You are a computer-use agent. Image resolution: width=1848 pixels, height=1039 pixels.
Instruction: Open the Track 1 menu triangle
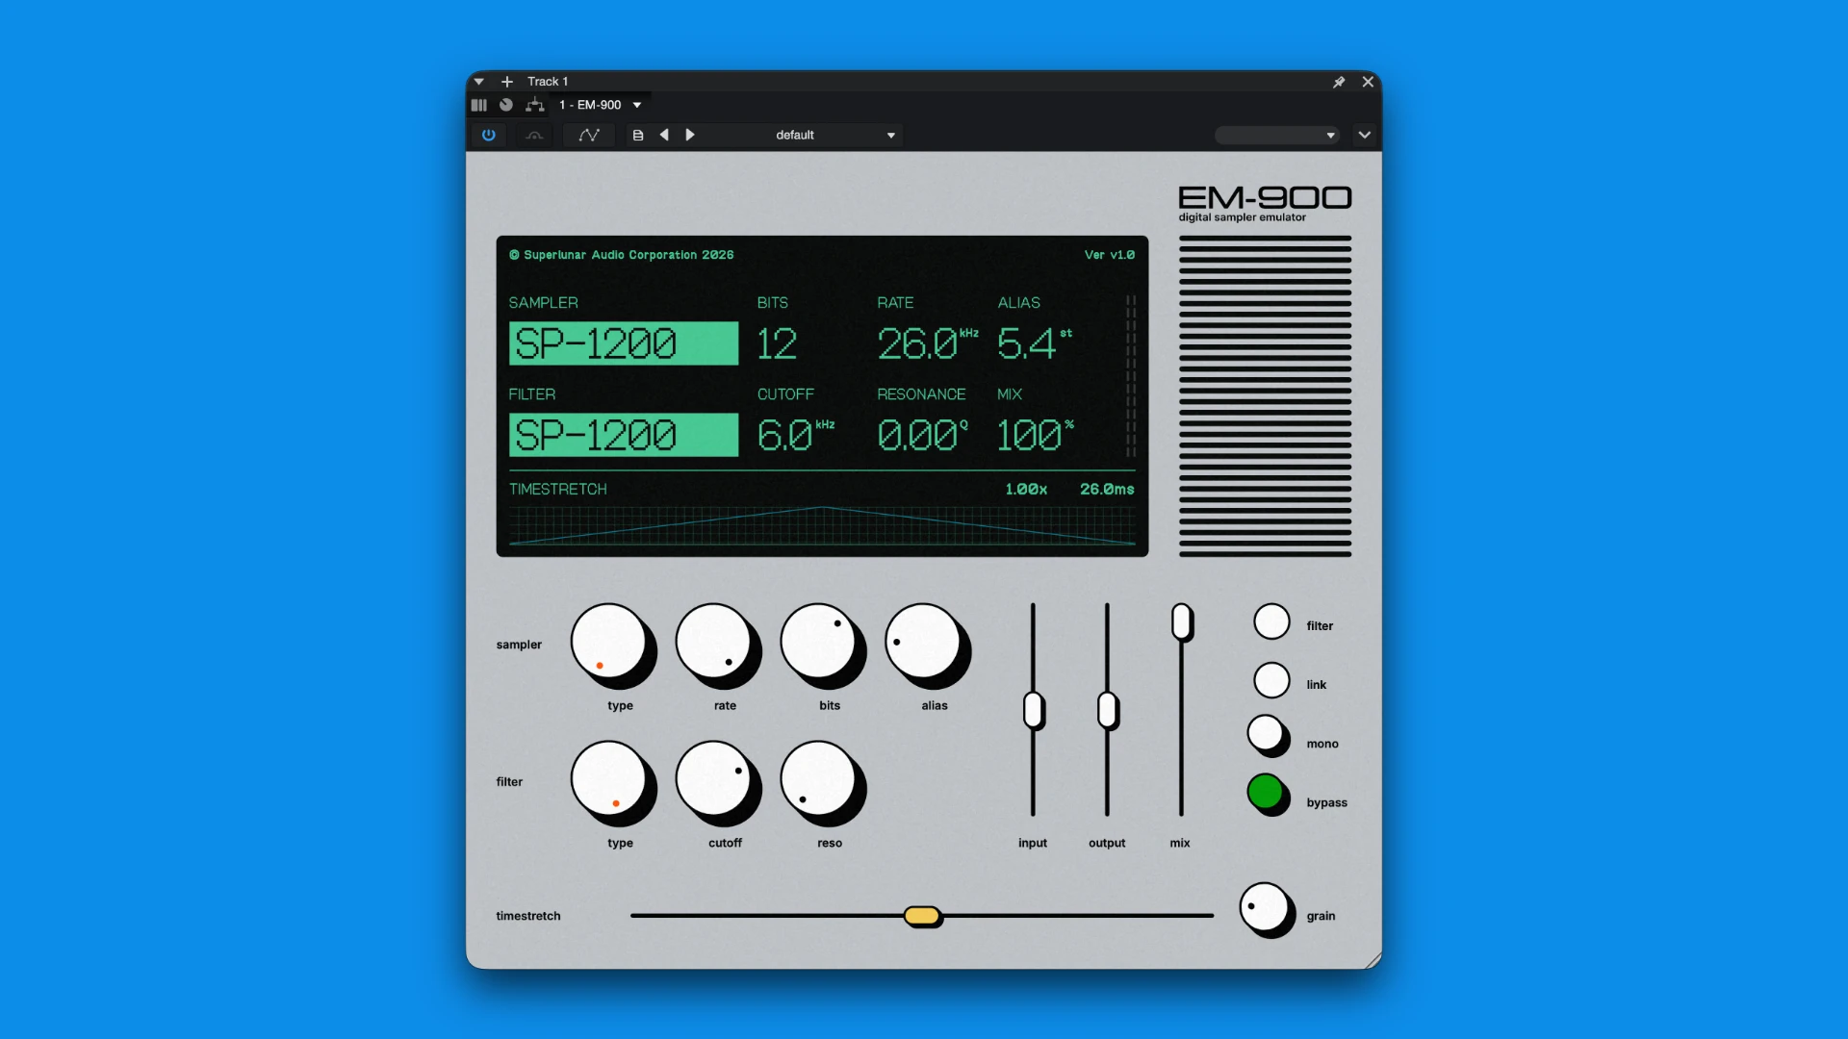[478, 82]
